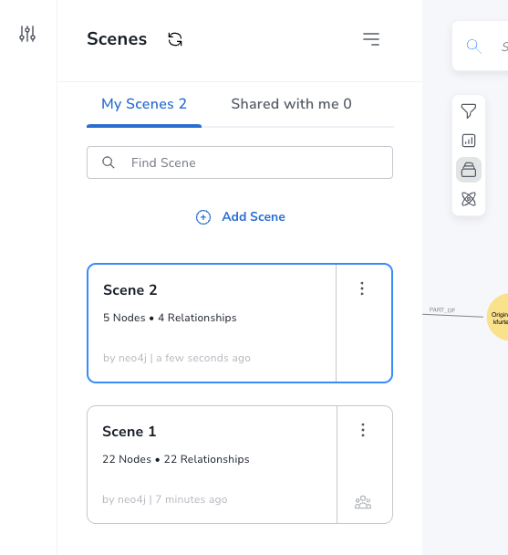Click the PART_OF relationship label

click(x=442, y=310)
